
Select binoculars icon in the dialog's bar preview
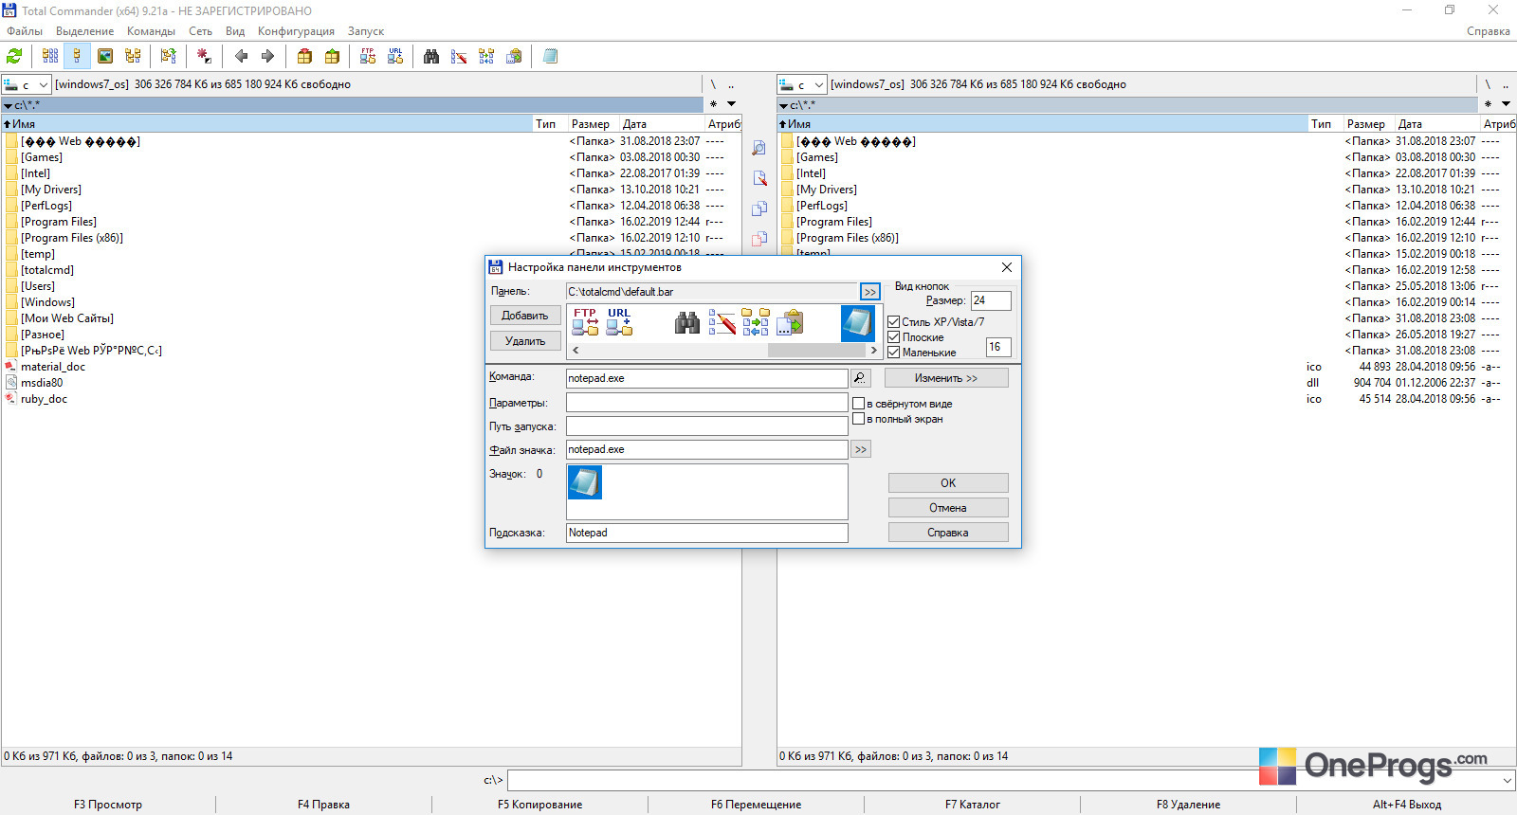(687, 322)
